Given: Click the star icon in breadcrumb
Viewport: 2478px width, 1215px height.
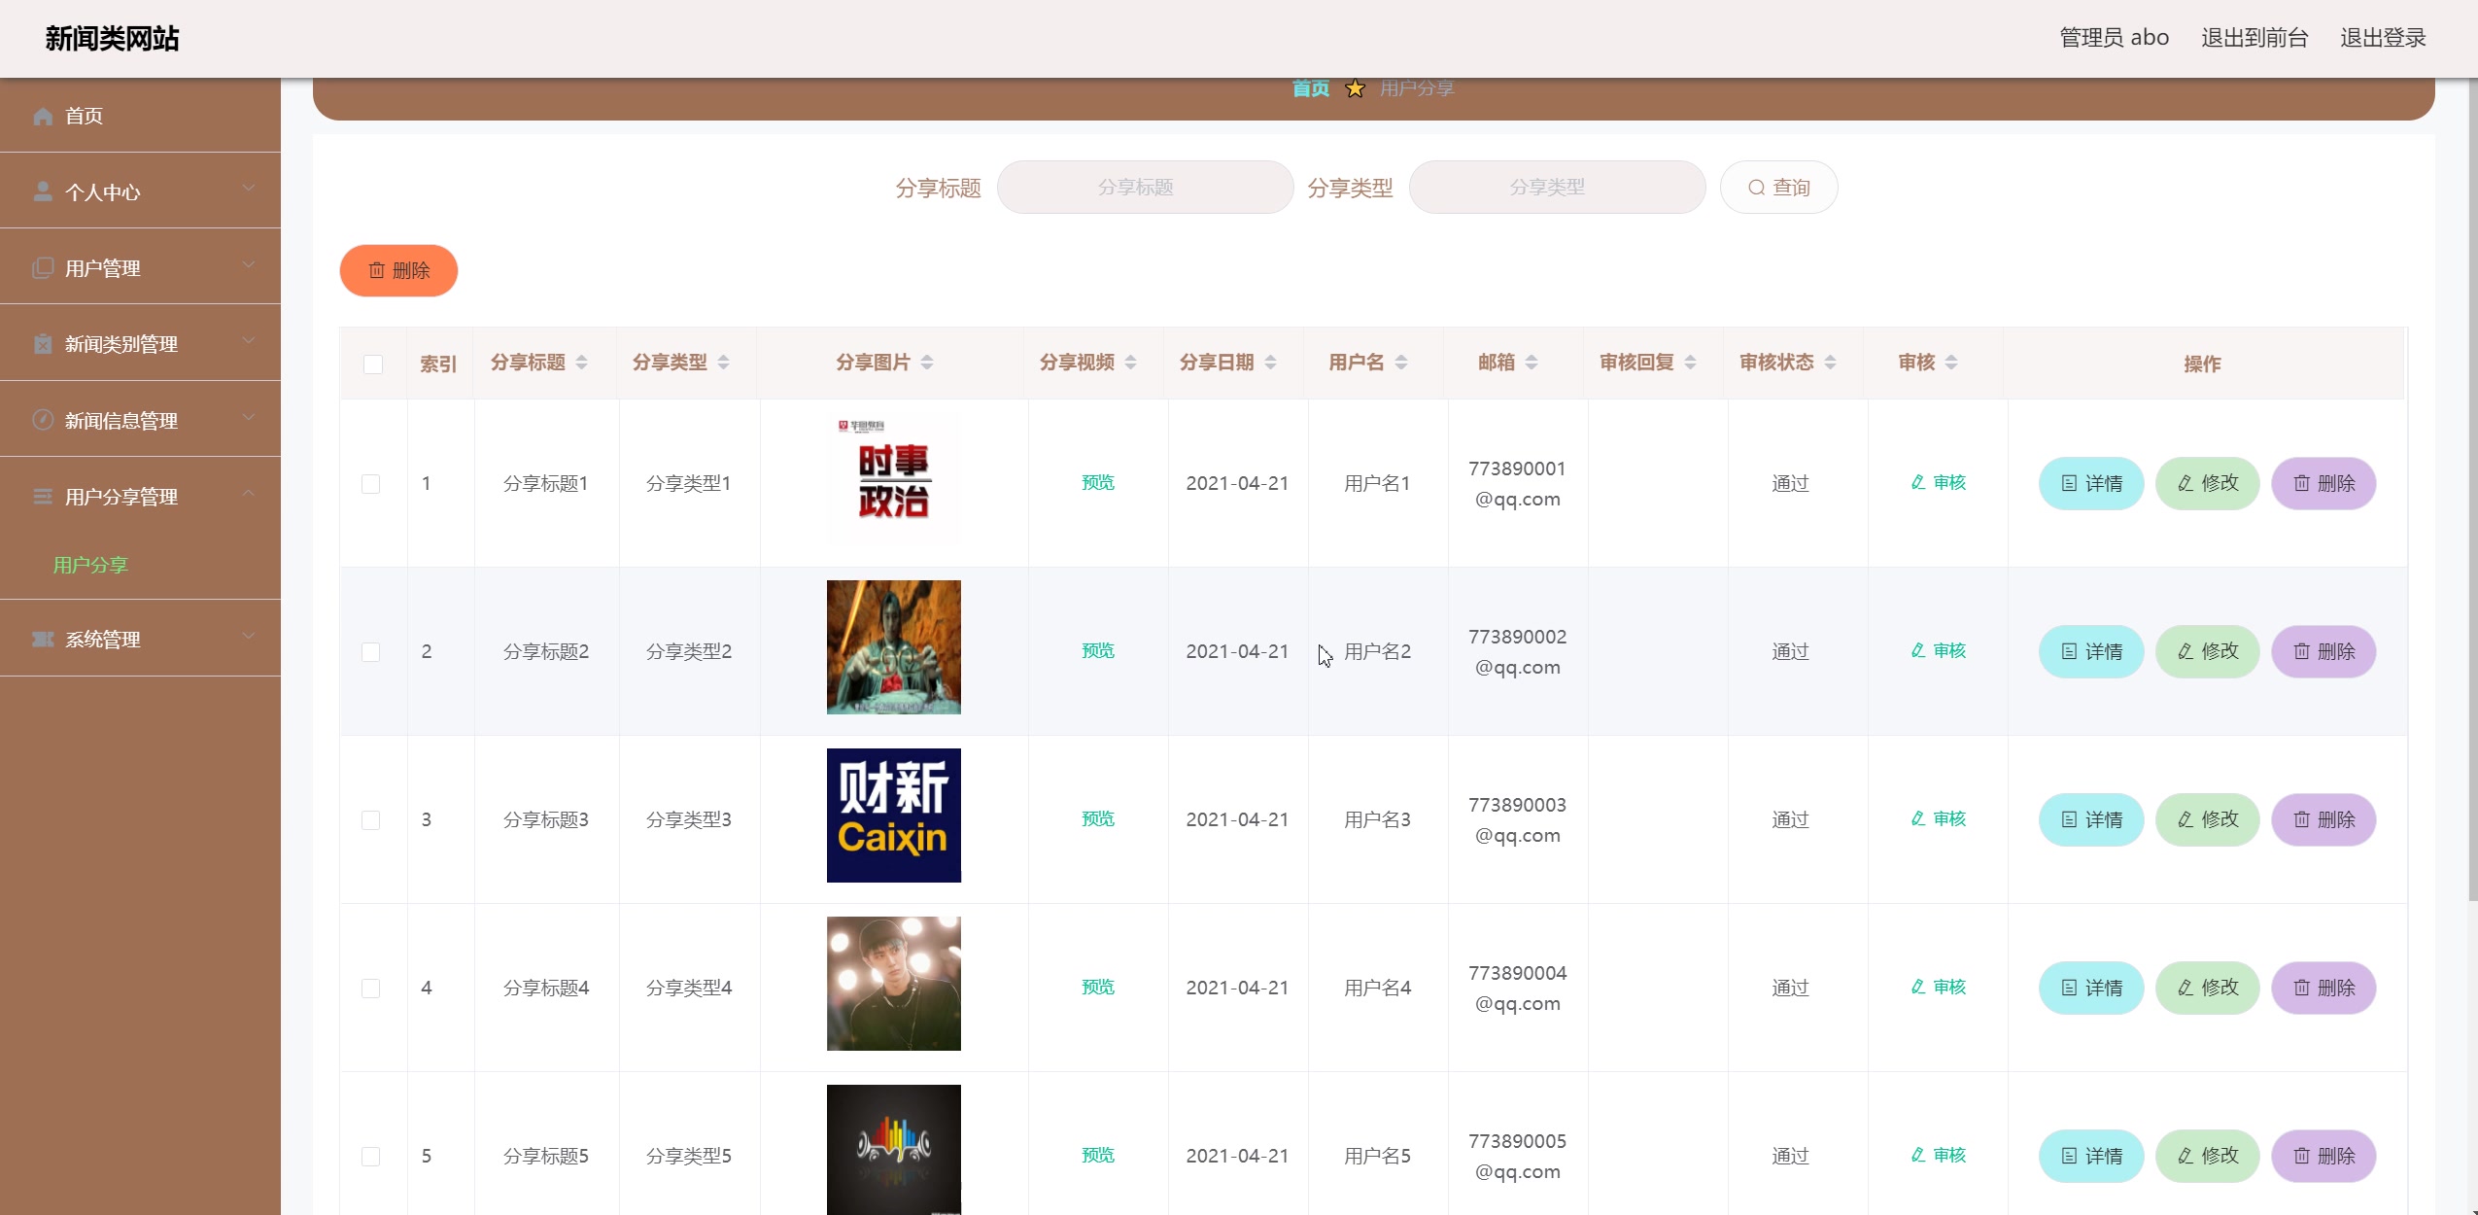Looking at the screenshot, I should coord(1355,89).
